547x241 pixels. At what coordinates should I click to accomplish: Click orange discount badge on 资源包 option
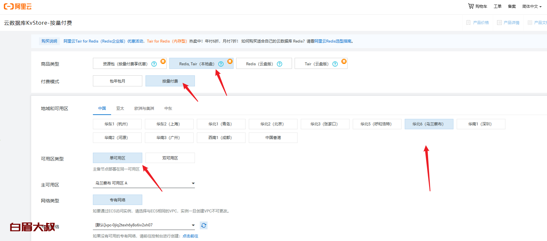pos(163,61)
